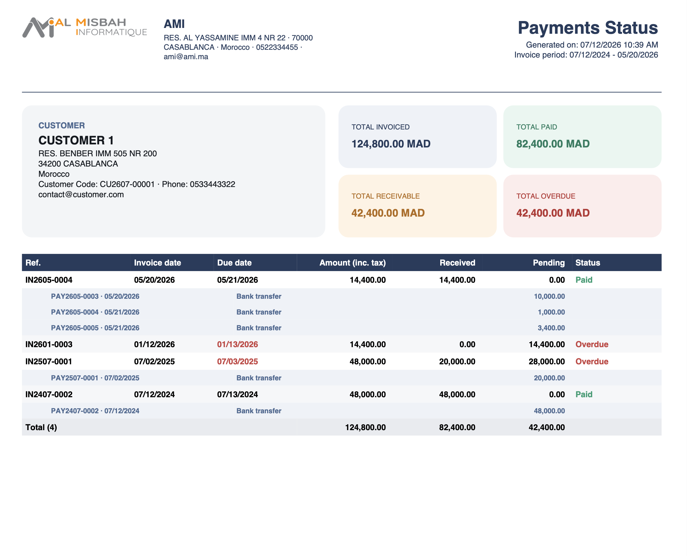Screen dimensions: 687x556
Task: Select payment PAY2605-0005 · 05/21/2026
Action: tap(95, 328)
